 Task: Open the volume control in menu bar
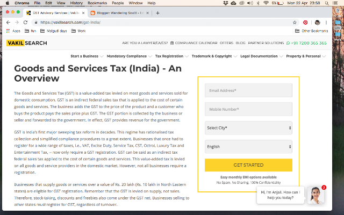click(x=250, y=3)
